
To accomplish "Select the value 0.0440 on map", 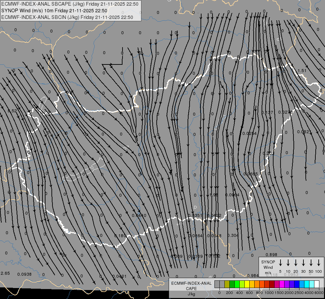I will click(x=139, y=216).
